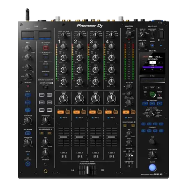Hit the Beat FX TAP button

[x=152, y=141]
